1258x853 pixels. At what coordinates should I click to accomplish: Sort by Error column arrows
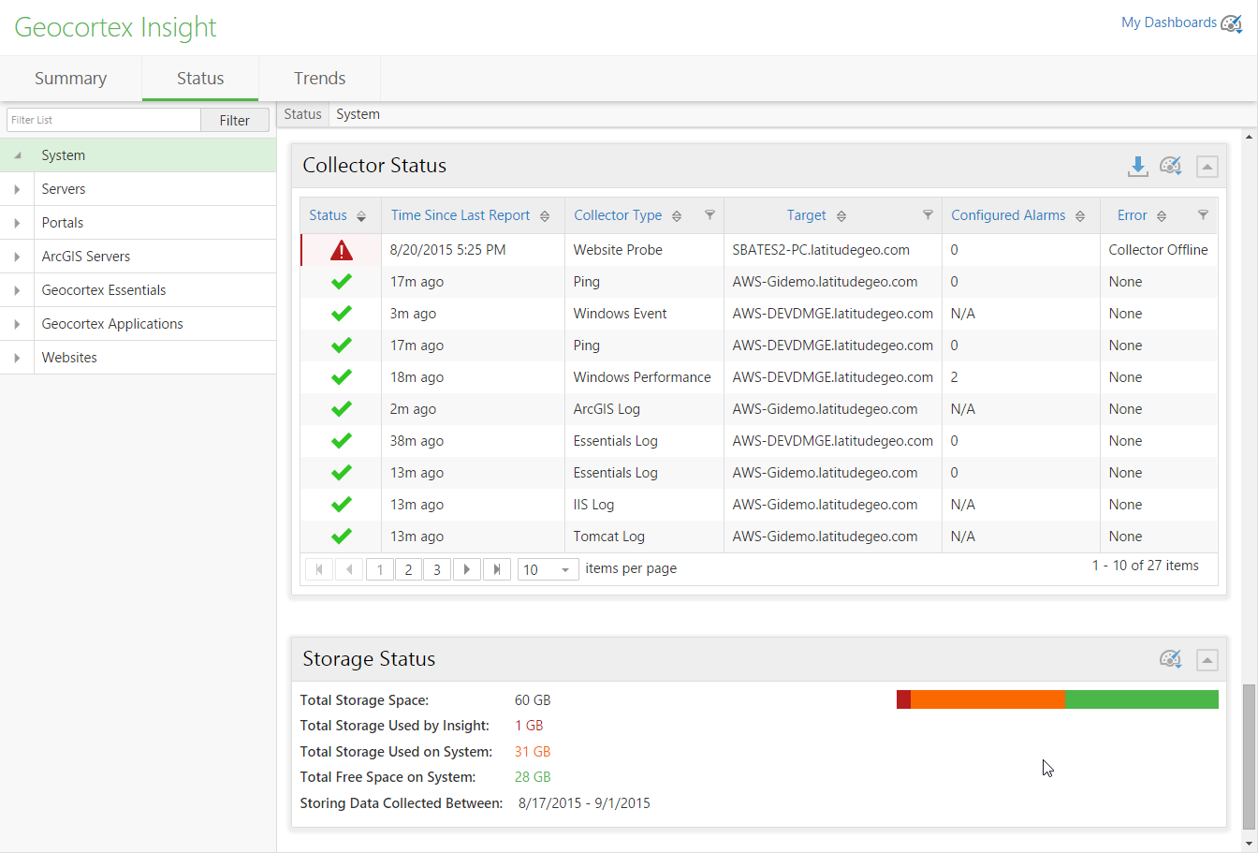click(x=1162, y=216)
